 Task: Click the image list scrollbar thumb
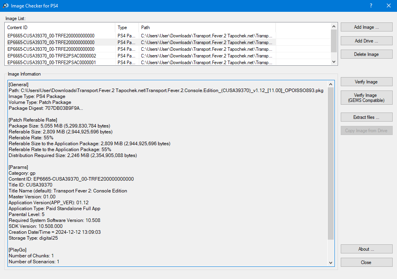click(334, 41)
